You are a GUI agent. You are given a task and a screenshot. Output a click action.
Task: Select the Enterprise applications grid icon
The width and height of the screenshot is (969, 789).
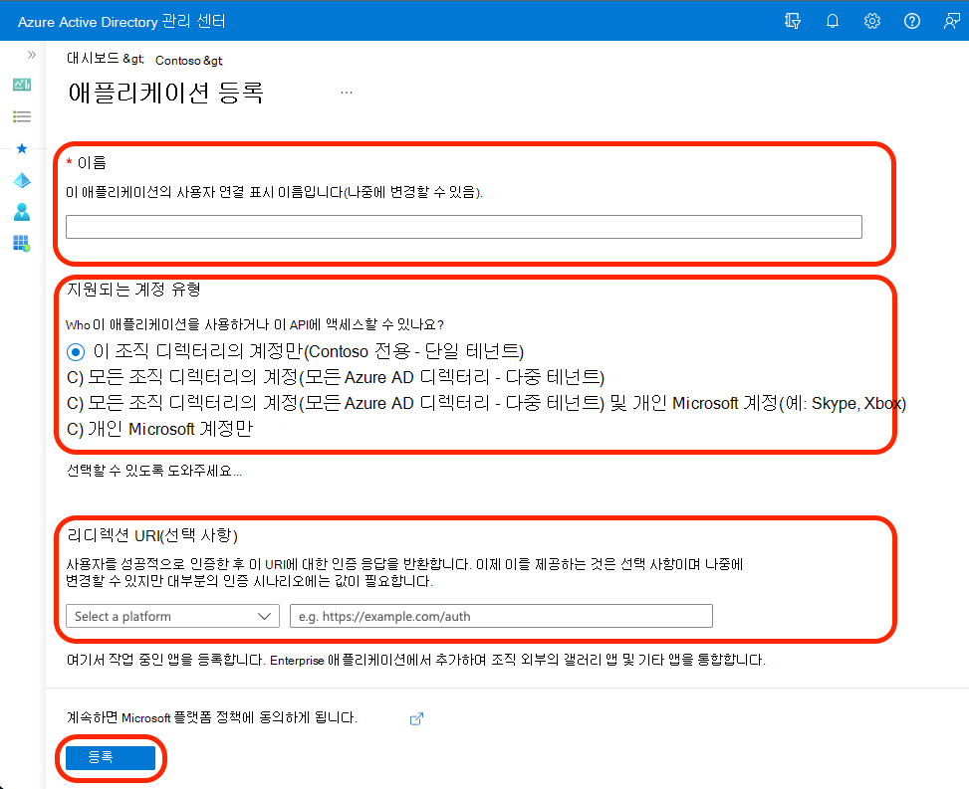click(22, 244)
